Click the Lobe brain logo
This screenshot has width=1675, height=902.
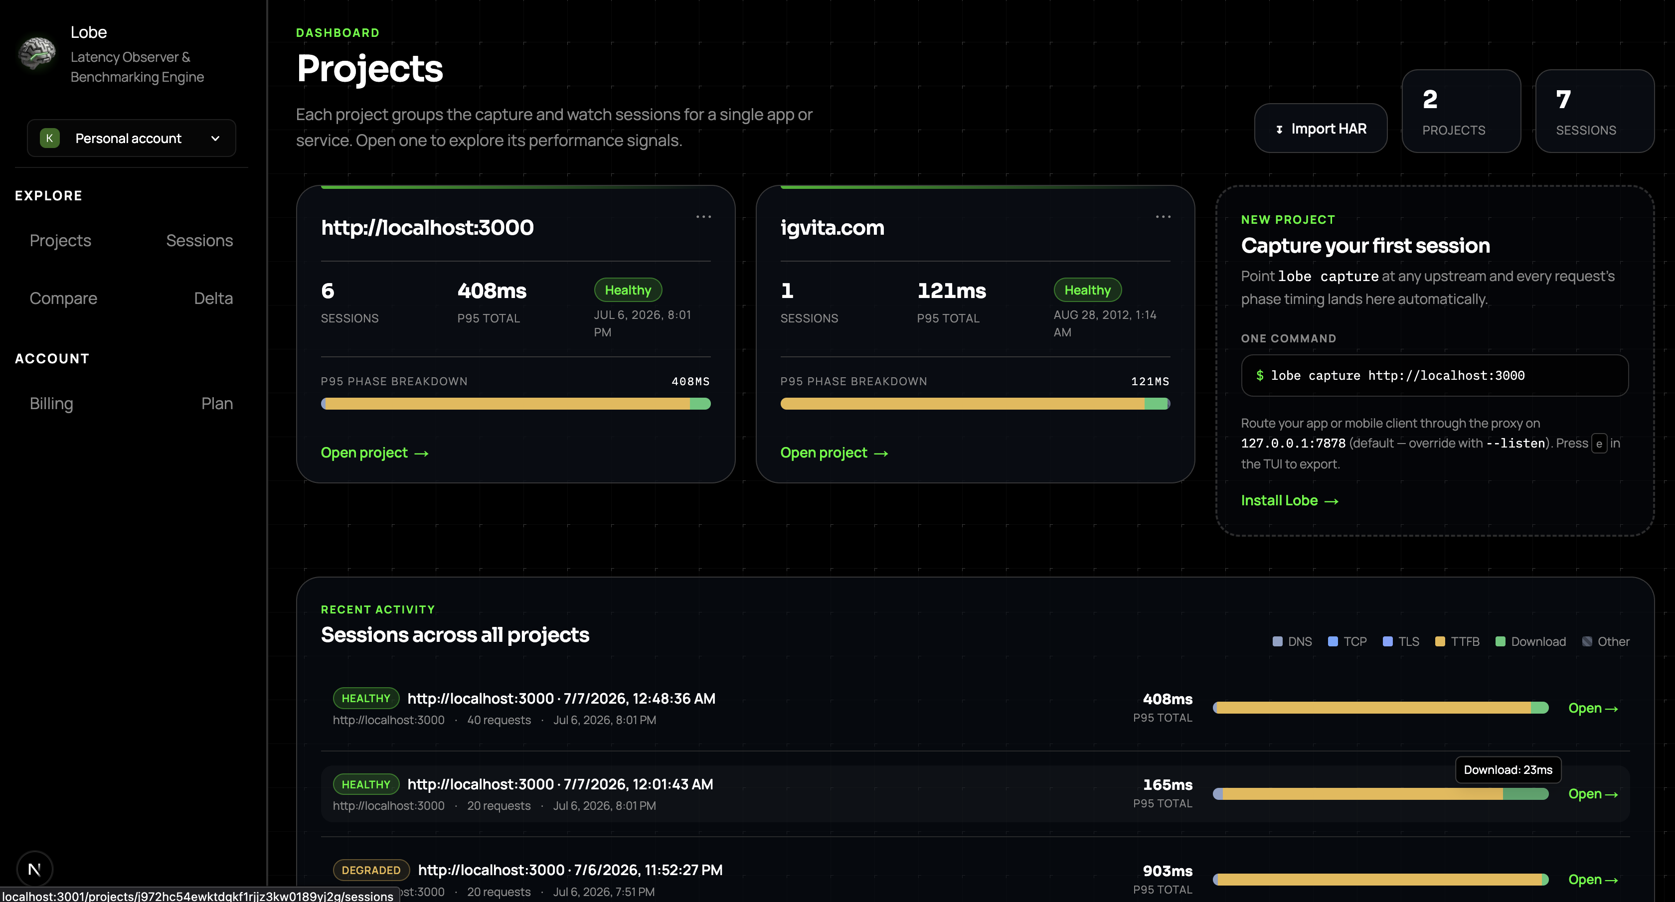tap(37, 53)
